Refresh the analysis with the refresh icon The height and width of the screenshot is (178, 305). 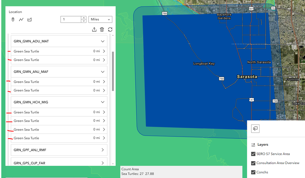(110, 30)
